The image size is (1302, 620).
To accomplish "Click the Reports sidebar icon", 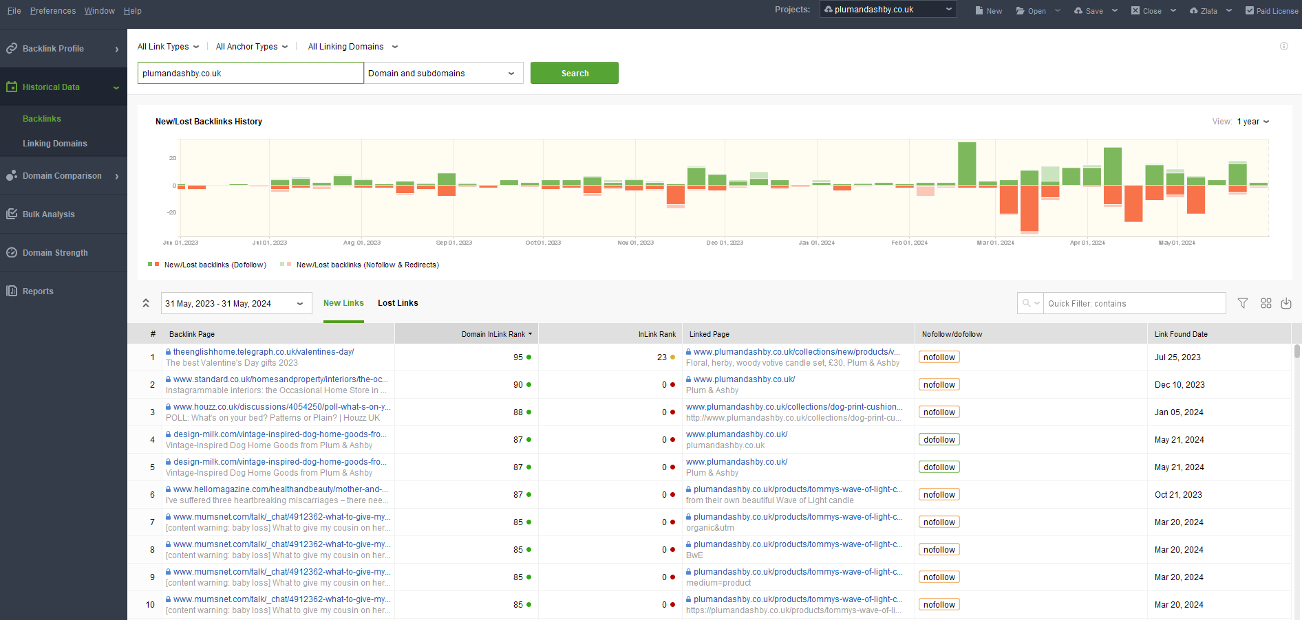I will [x=12, y=291].
